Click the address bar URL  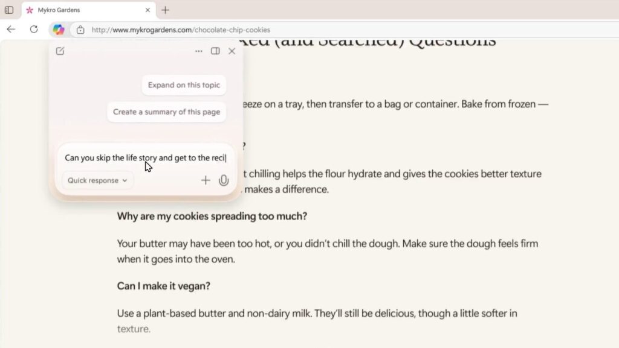(x=181, y=30)
